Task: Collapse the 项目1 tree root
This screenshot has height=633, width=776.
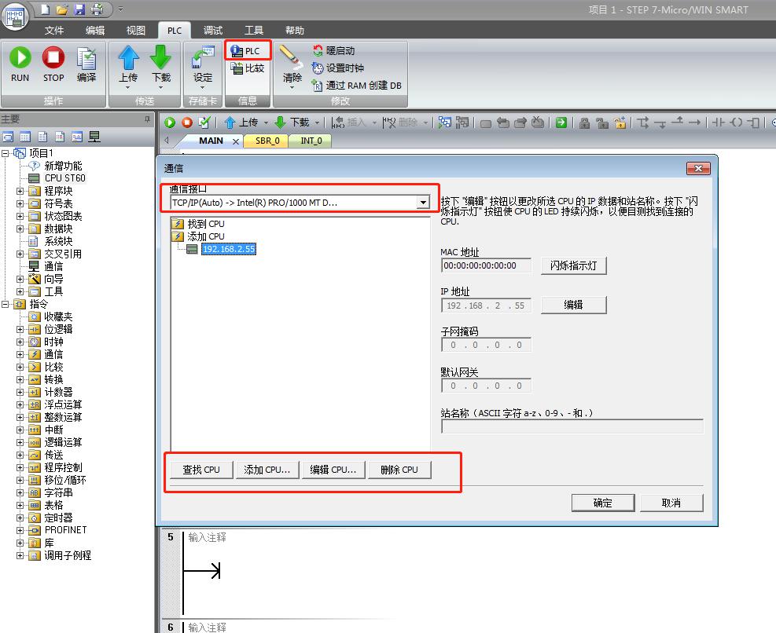Action: tap(6, 153)
